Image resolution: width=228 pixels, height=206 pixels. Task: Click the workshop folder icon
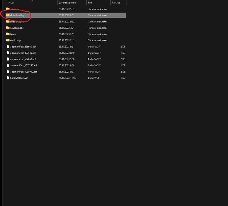click(x=8, y=40)
